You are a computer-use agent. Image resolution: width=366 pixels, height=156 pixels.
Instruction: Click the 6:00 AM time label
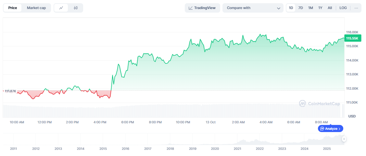coord(294,122)
